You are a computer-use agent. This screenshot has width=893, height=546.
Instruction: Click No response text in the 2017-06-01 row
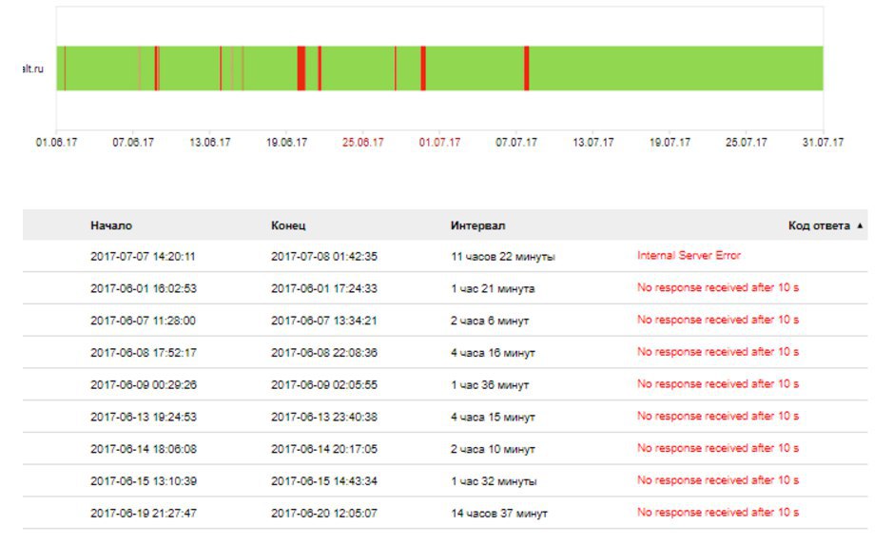click(x=718, y=287)
